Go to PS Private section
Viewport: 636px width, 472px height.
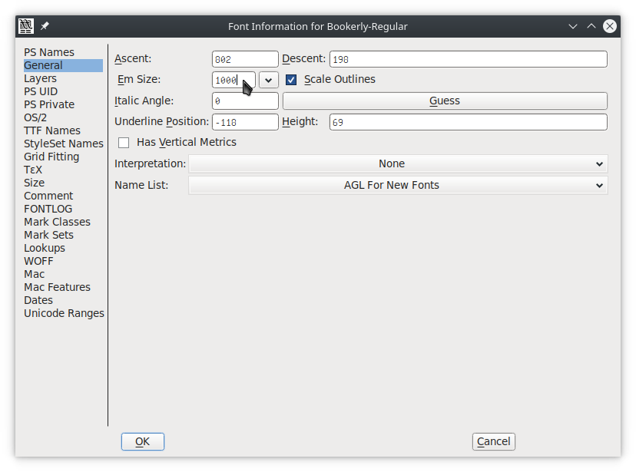pyautogui.click(x=49, y=104)
